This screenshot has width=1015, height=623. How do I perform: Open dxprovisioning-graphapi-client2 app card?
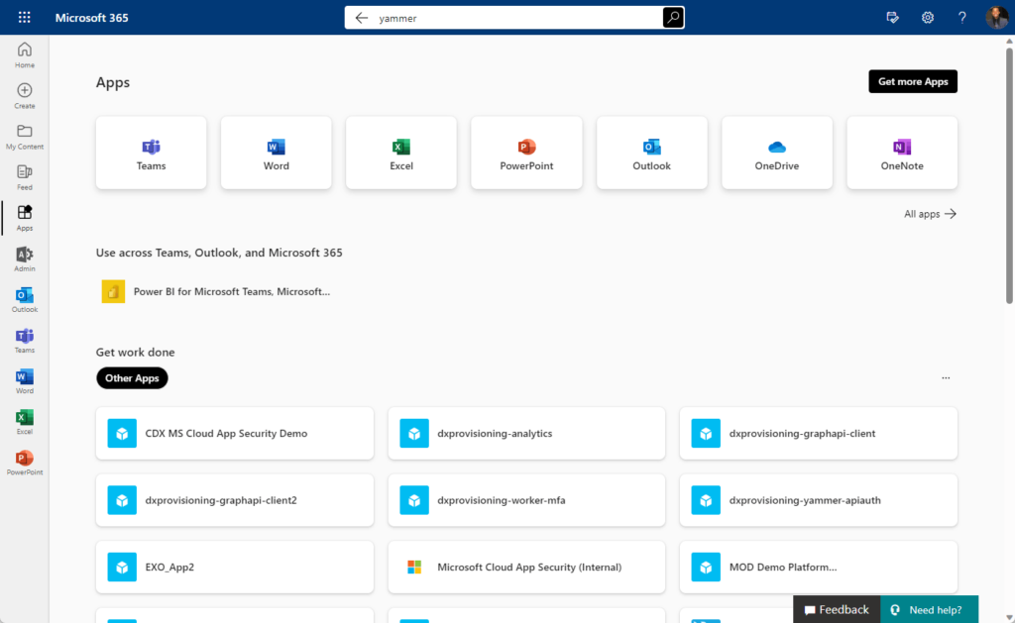coord(235,500)
